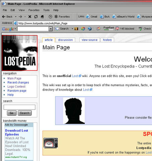Open Random page navigation link
Image resolution: width=152 pixels, height=161 pixels.
tap(17, 91)
